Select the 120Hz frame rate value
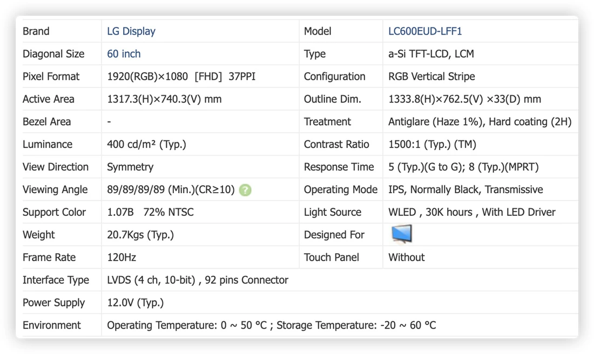Screen dimensions: 594x354 (x=121, y=257)
